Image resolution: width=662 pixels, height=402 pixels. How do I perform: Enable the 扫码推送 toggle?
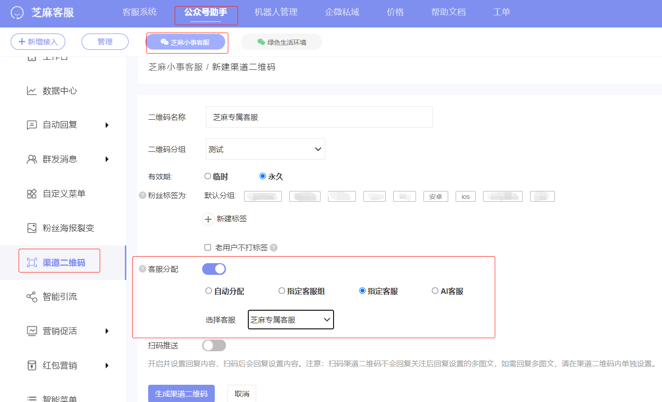(214, 345)
